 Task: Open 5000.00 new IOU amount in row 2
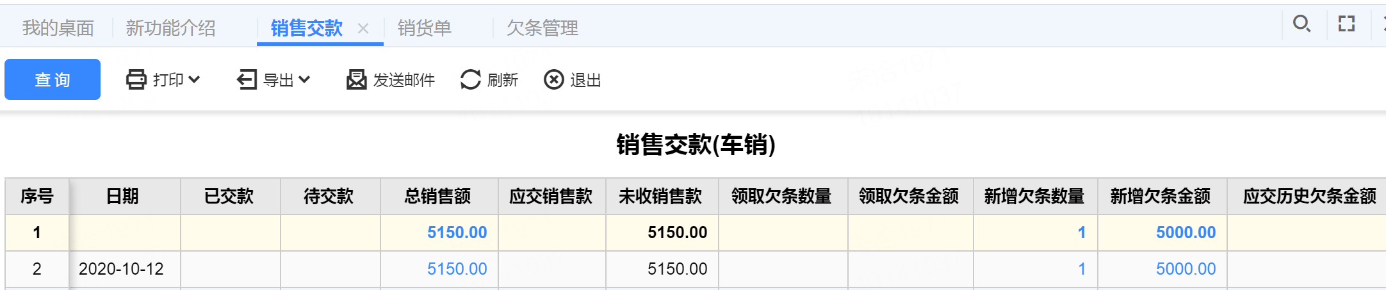pyautogui.click(x=1186, y=269)
